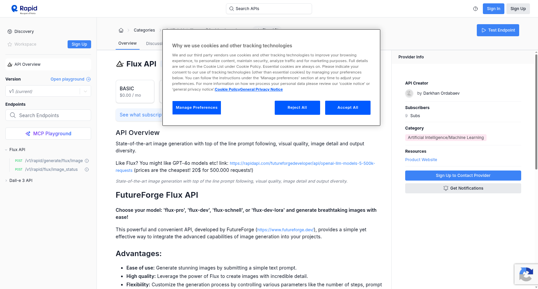Click the help question mark icon
The width and height of the screenshot is (538, 289).
click(x=475, y=9)
